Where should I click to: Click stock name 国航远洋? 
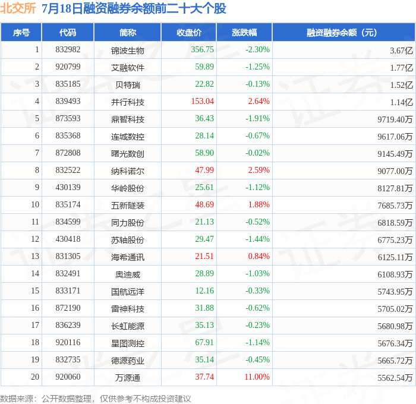click(128, 292)
